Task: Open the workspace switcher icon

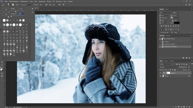Action: (x=190, y=5)
